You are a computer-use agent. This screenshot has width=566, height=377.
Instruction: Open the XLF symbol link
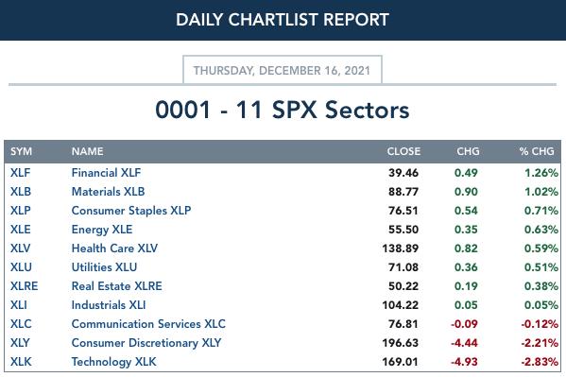pos(20,173)
